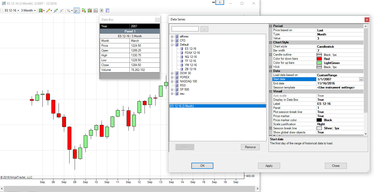
Task: Select the cursor pointer tool
Action: (69, 10)
